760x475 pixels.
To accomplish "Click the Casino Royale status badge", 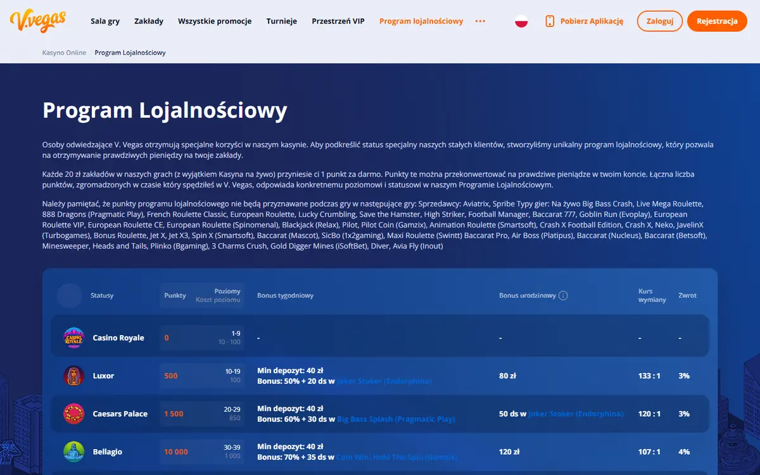I will 74,338.
